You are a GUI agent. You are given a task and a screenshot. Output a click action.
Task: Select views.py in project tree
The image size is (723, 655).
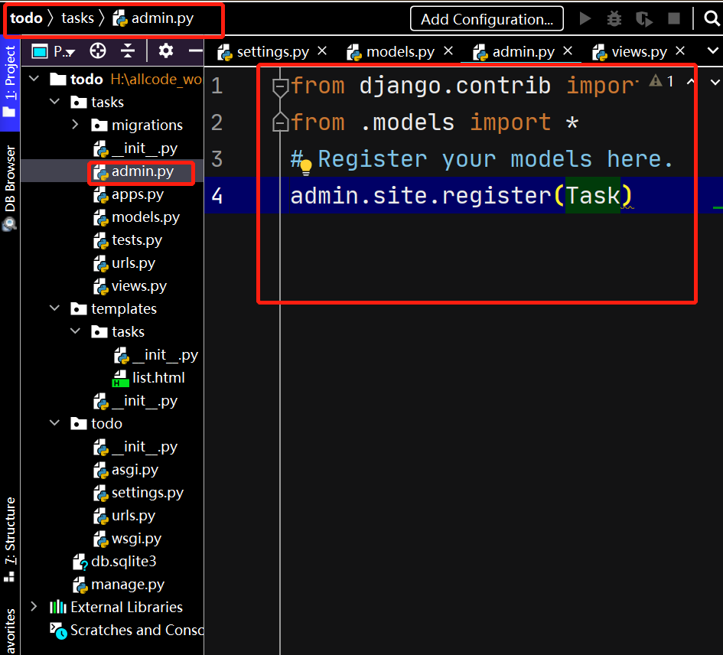[x=129, y=286]
